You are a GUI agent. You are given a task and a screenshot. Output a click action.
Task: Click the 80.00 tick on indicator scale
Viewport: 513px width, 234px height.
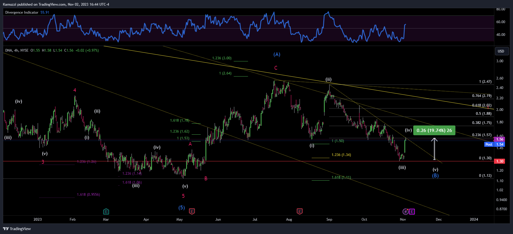(x=501, y=9)
